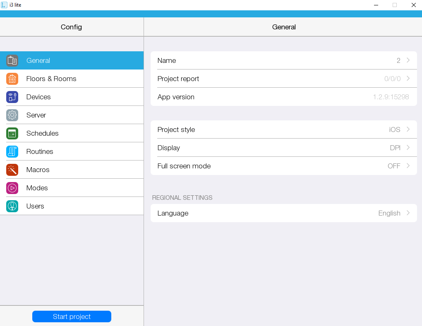Expand the Name row chevron

click(408, 60)
